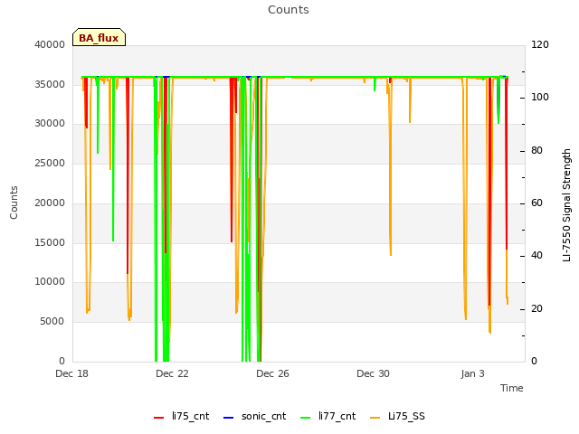The height and width of the screenshot is (434, 579).
Task: Click the Jan 3 x-axis label
Action: 472,373
